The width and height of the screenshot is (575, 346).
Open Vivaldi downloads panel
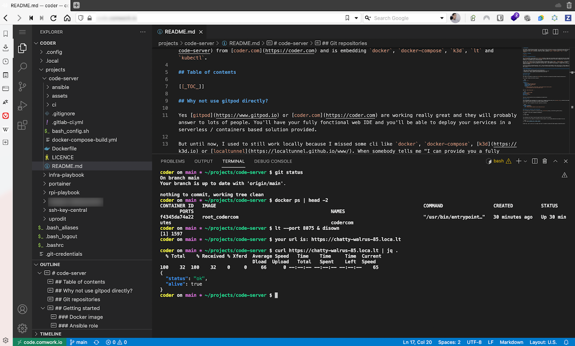click(x=6, y=48)
